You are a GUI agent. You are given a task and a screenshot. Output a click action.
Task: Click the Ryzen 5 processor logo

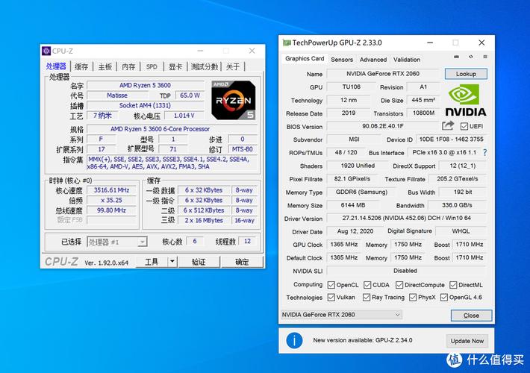(x=233, y=100)
